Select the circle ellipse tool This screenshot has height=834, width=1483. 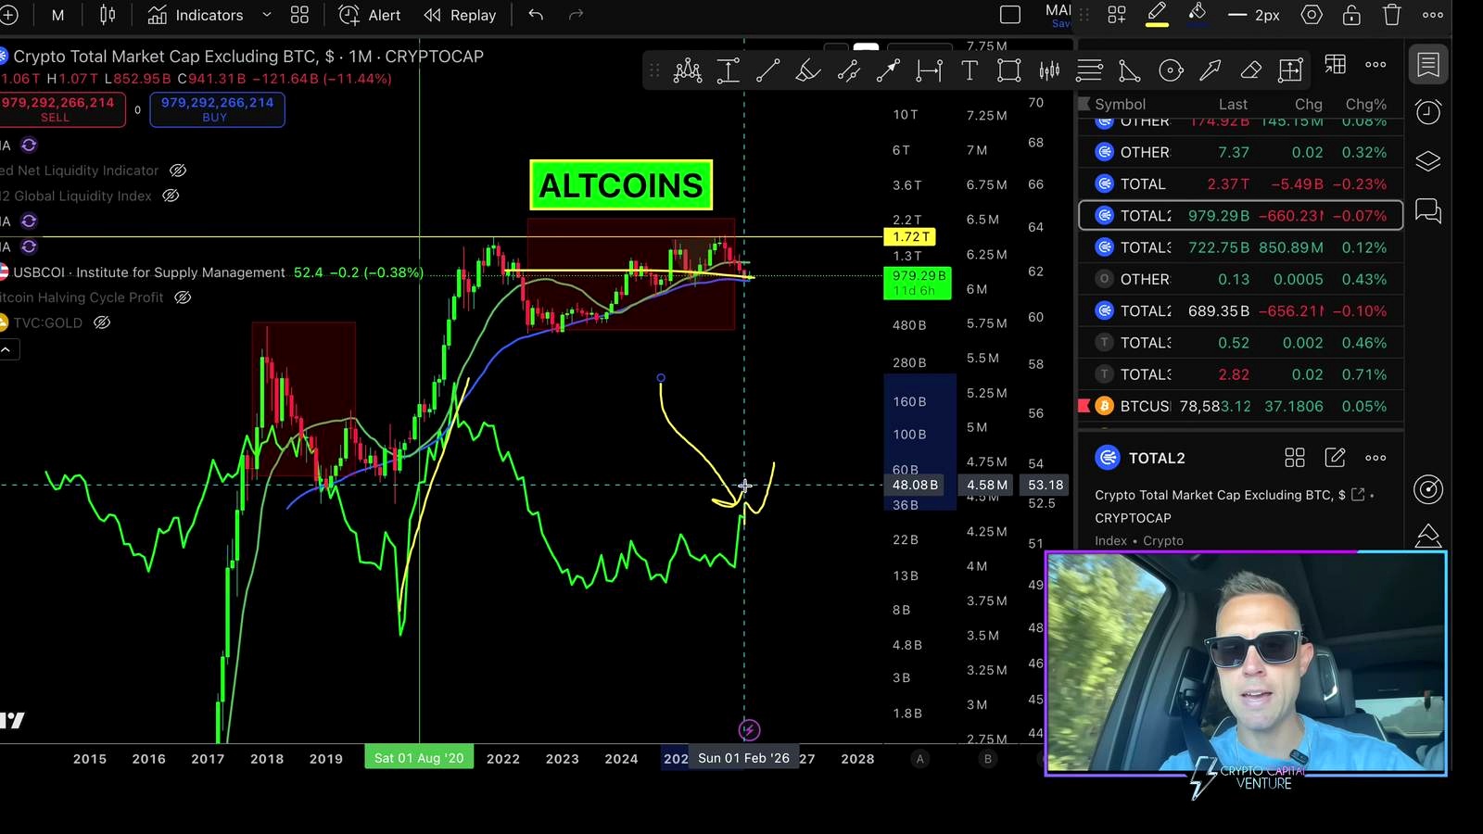click(x=1171, y=70)
